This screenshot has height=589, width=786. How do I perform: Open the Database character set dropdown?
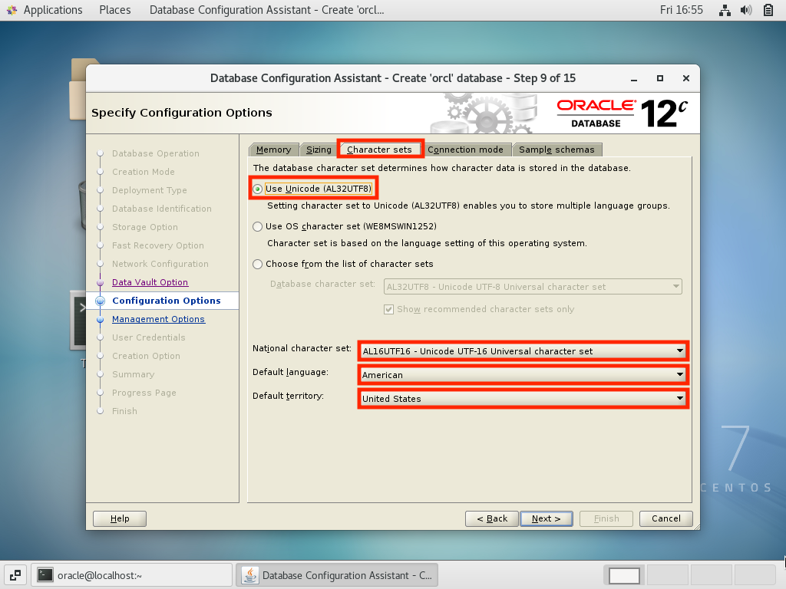point(533,287)
